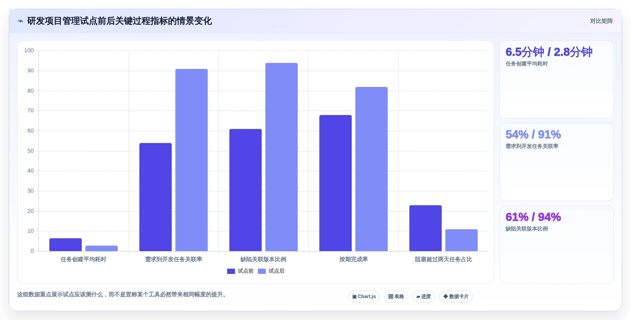The width and height of the screenshot is (631, 320).
Task: Click the x-axis label 按期完成率
Action: click(x=354, y=259)
